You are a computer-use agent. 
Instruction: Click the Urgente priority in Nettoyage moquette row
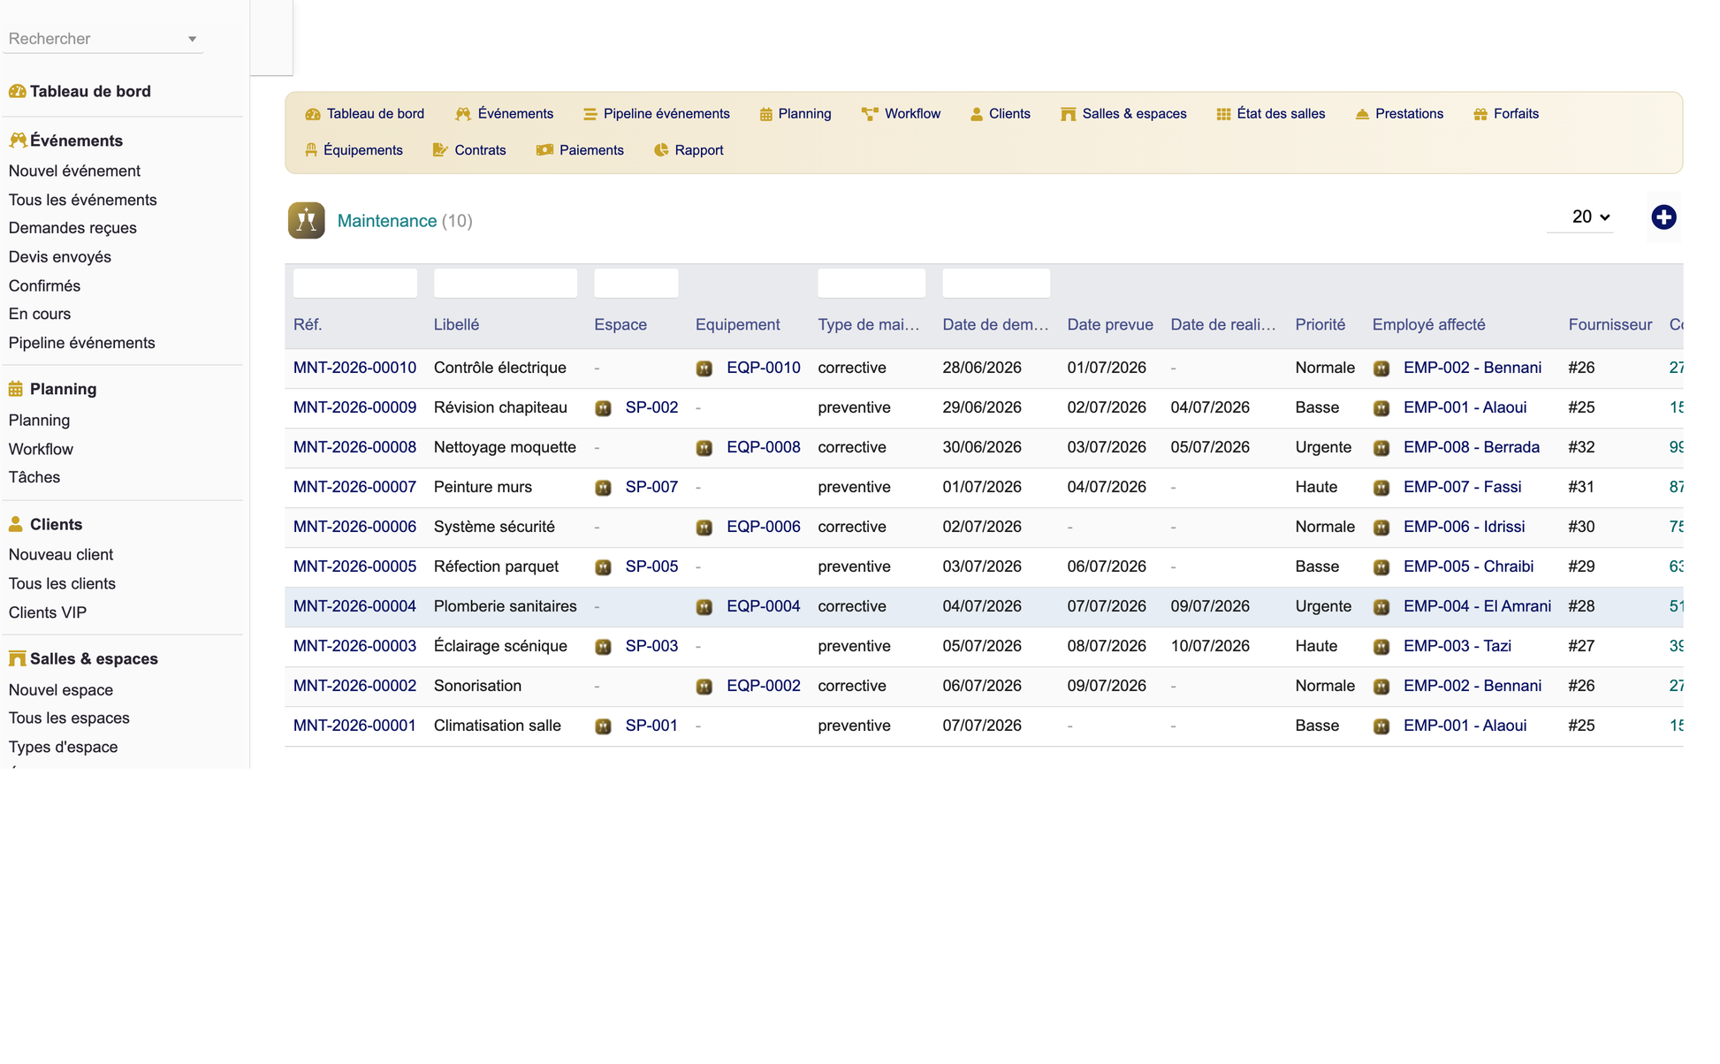point(1323,447)
